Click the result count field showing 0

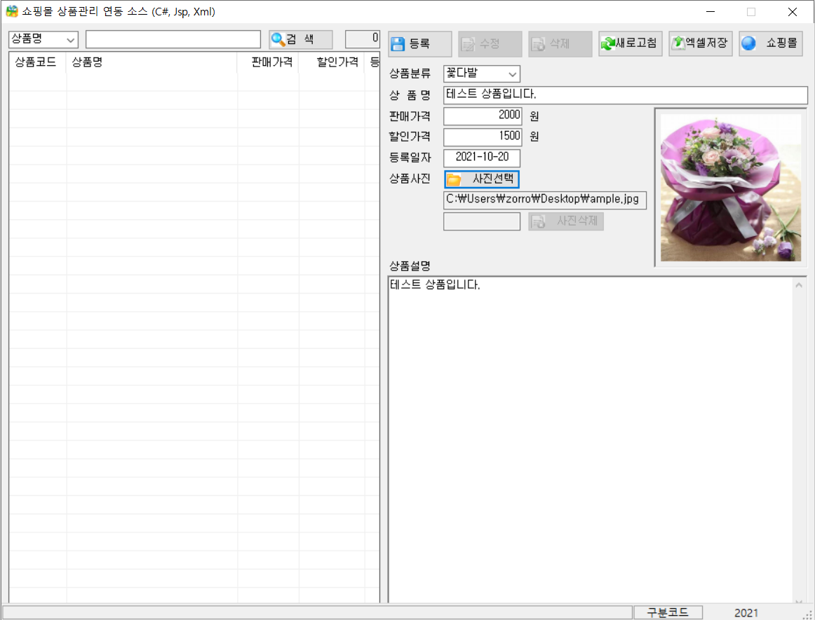[363, 39]
